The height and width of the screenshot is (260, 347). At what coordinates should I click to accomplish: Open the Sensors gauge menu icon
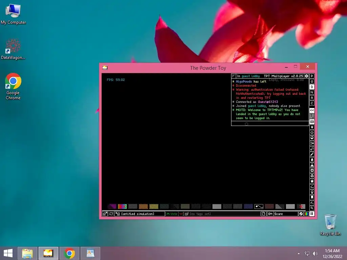[312, 138]
